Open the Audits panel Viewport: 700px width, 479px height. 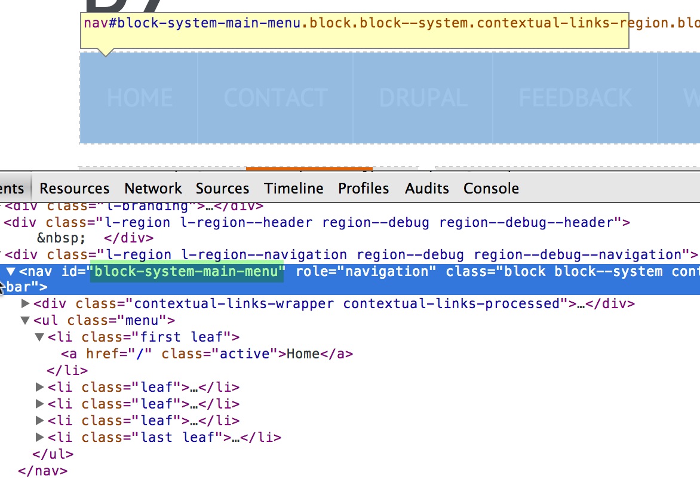click(426, 188)
